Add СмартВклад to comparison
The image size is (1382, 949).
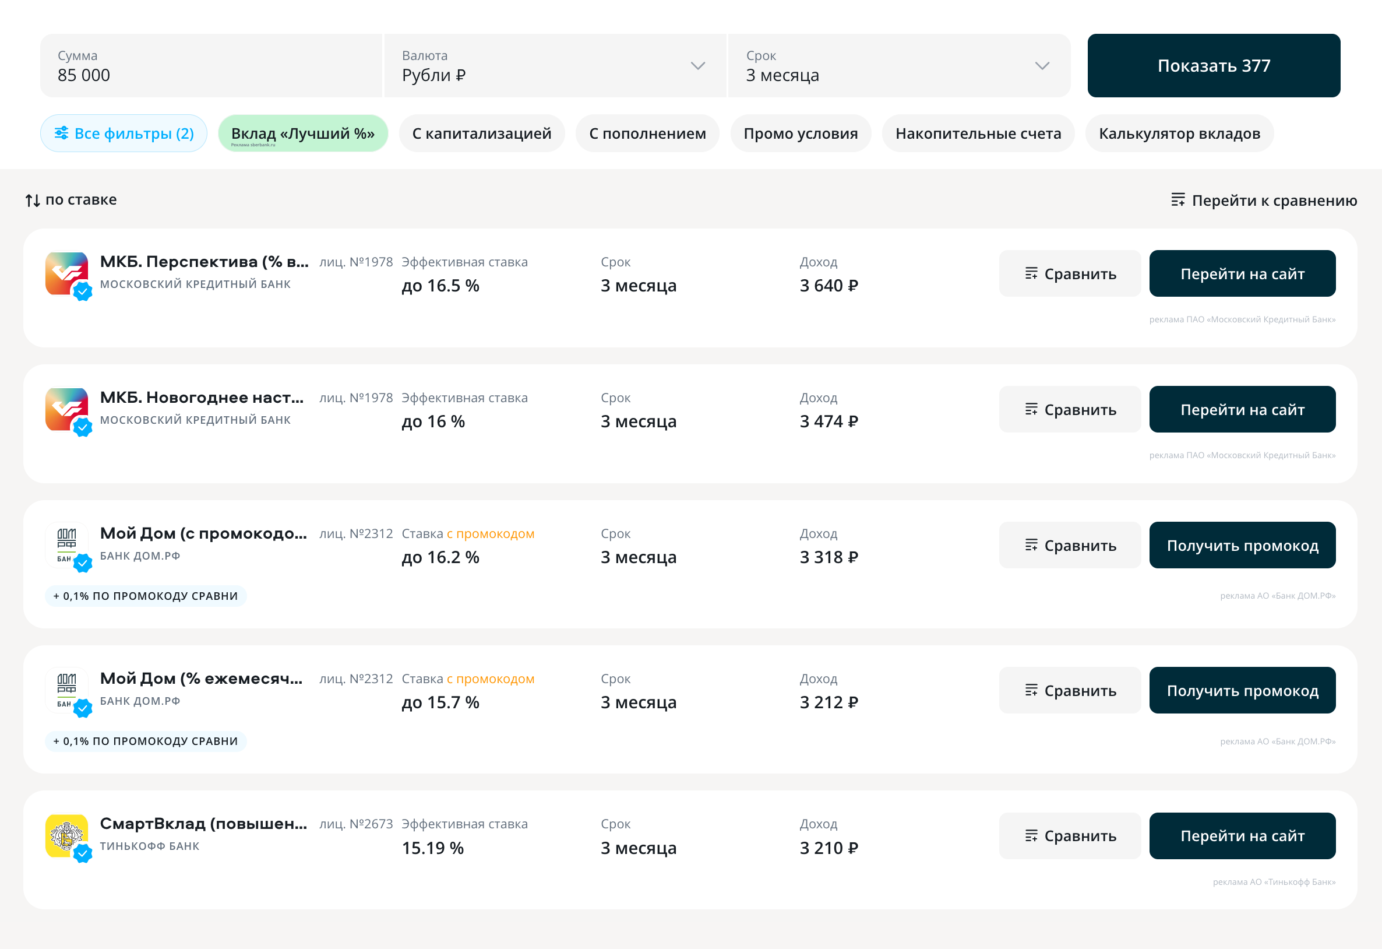(1070, 836)
